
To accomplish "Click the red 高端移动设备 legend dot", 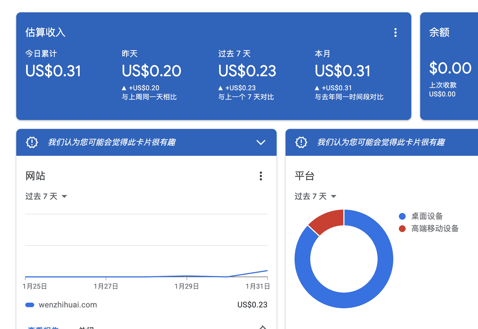I will pyautogui.click(x=402, y=229).
